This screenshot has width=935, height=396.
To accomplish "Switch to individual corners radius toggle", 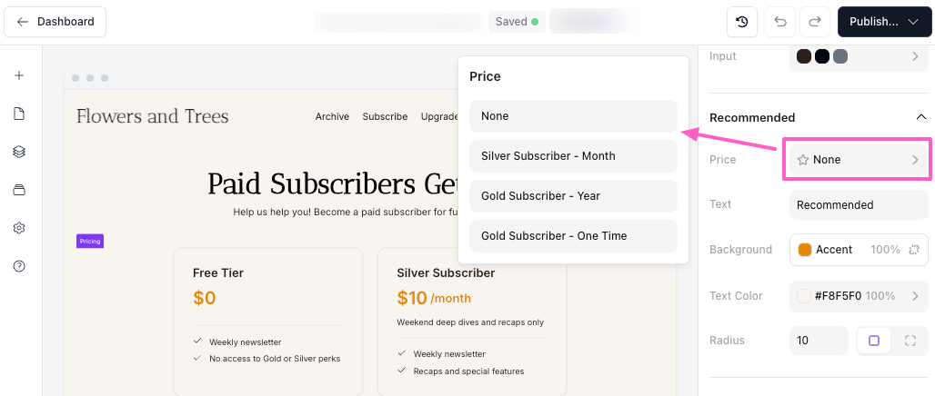I will (910, 341).
